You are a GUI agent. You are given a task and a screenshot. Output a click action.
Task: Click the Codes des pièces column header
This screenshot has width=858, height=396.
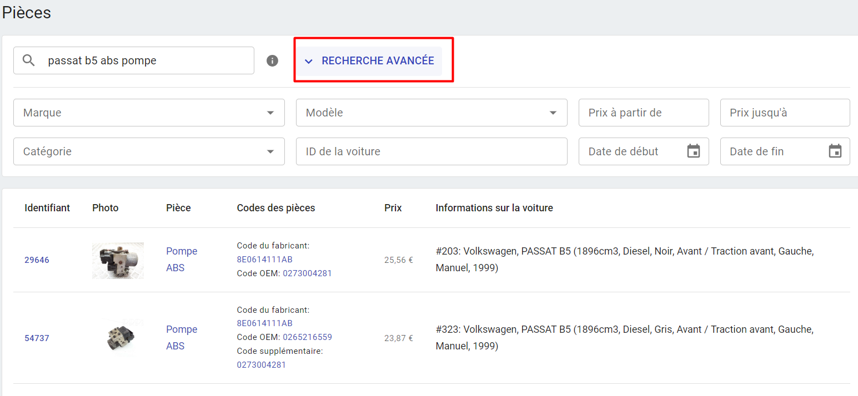276,208
